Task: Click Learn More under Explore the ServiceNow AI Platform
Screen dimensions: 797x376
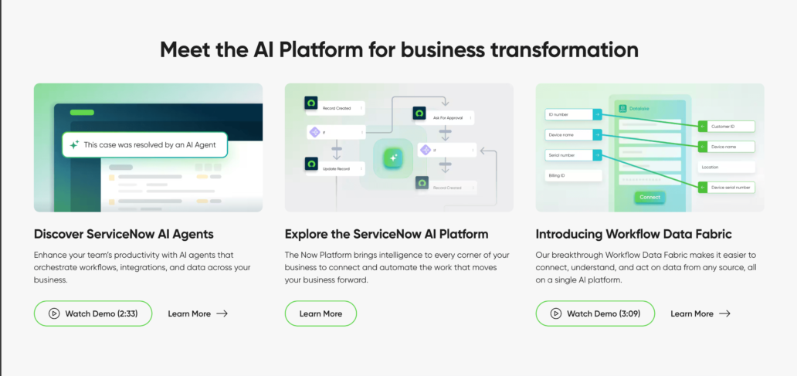Action: 320,313
